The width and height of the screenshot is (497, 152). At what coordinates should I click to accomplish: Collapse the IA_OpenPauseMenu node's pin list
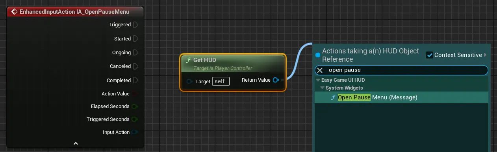(76, 144)
